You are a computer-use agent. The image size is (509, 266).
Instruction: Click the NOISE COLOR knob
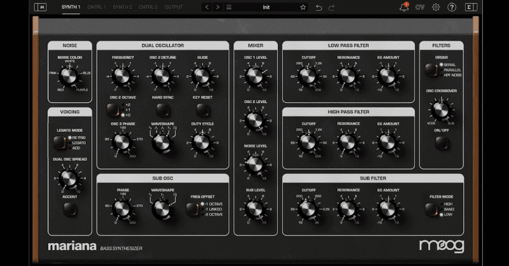[69, 76]
